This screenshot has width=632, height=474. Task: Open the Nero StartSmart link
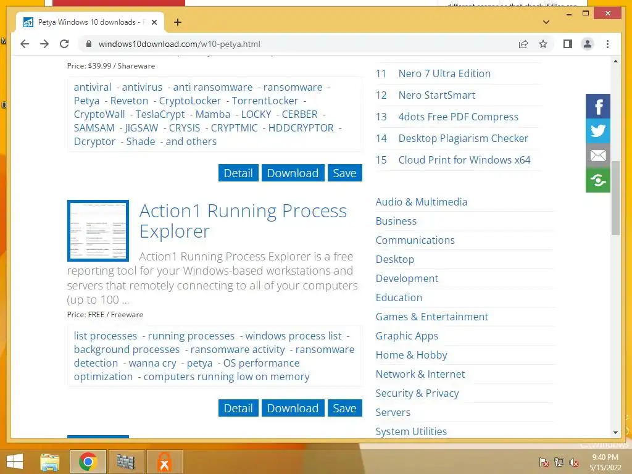436,95
